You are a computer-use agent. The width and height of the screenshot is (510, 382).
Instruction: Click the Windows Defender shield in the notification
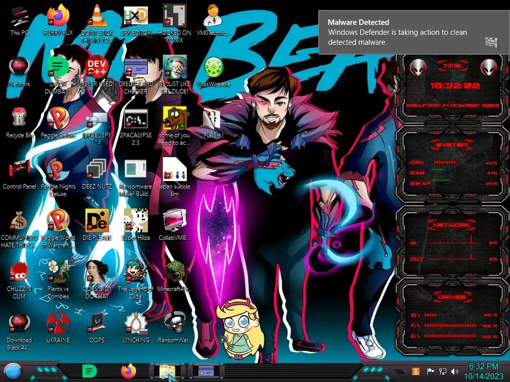pyautogui.click(x=491, y=42)
